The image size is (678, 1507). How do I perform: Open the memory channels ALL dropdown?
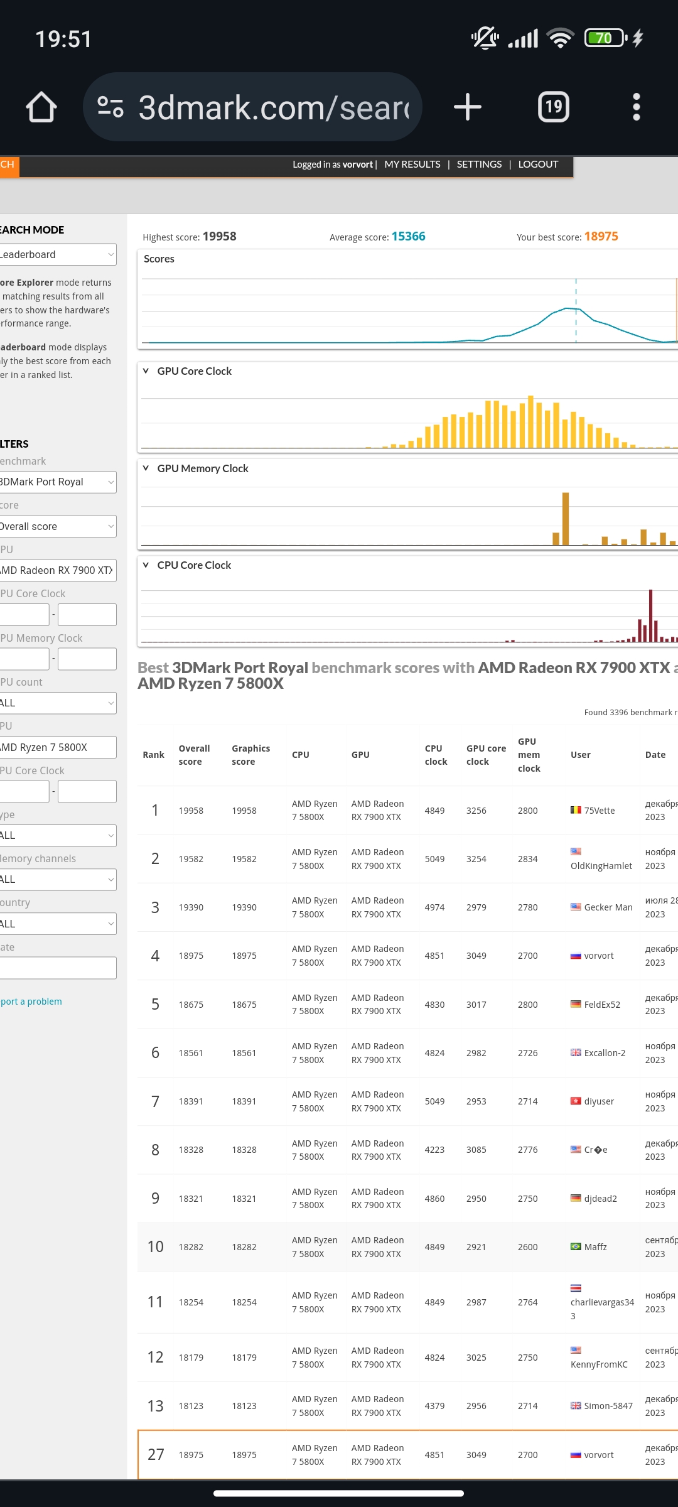pos(58,879)
